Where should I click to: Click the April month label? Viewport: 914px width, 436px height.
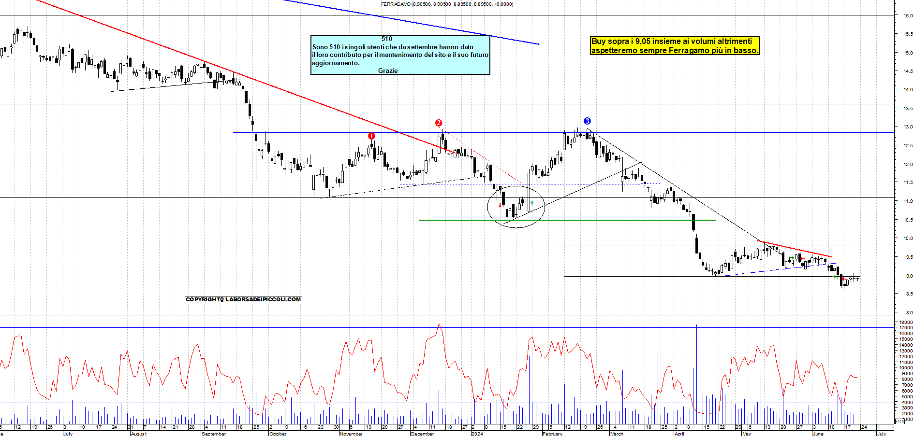(x=679, y=434)
